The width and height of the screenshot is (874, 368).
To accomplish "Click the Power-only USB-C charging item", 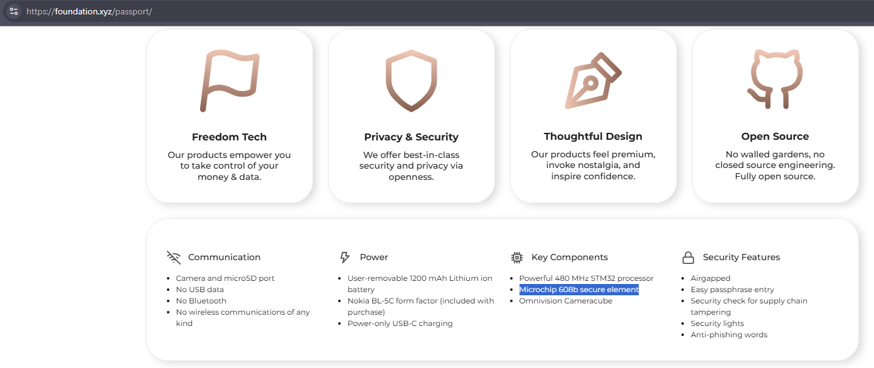I will click(400, 323).
